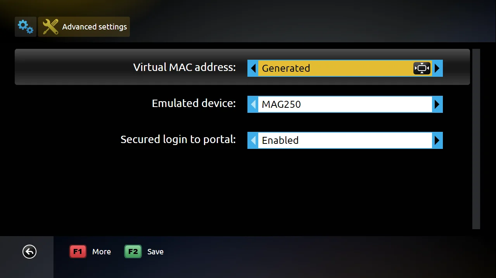The height and width of the screenshot is (278, 496).
Task: Open the settings gears icon
Action: (x=26, y=27)
